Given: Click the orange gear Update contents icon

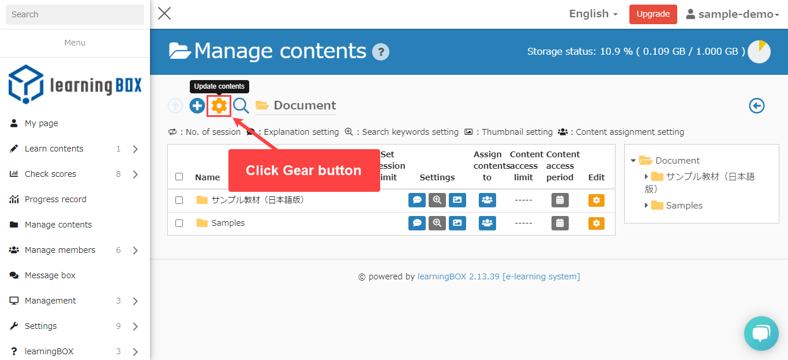Looking at the screenshot, I should click(219, 106).
